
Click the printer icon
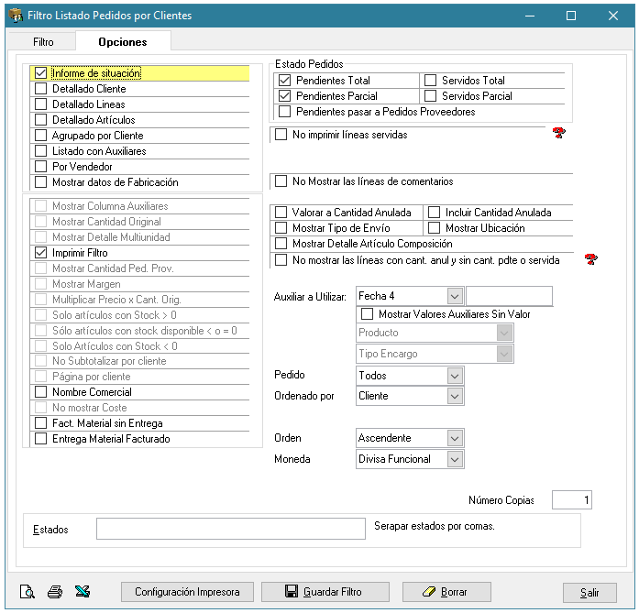[x=55, y=591]
